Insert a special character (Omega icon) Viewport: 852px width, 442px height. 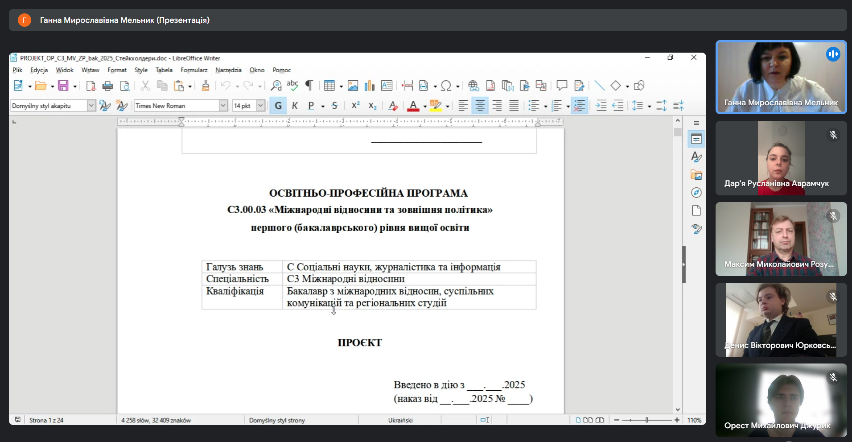445,86
